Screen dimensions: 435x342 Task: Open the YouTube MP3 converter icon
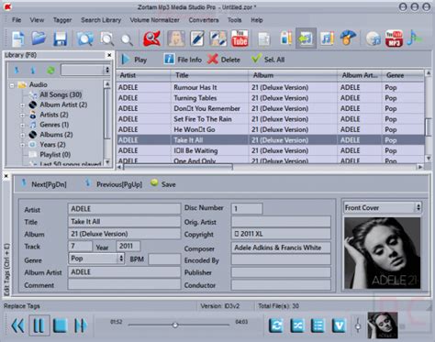tap(394, 39)
